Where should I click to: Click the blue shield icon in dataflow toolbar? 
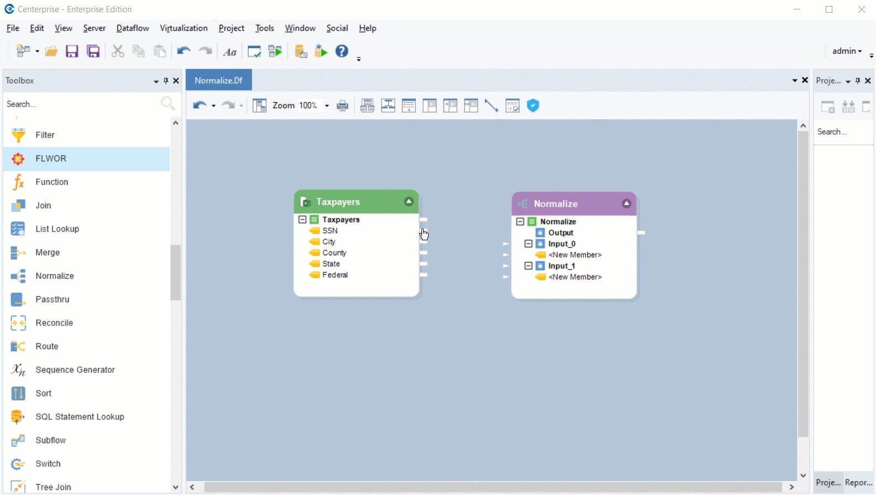point(533,106)
